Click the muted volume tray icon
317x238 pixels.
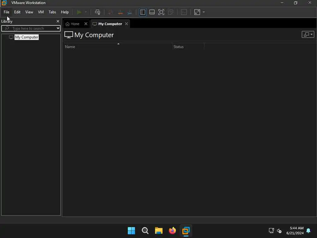279,231
